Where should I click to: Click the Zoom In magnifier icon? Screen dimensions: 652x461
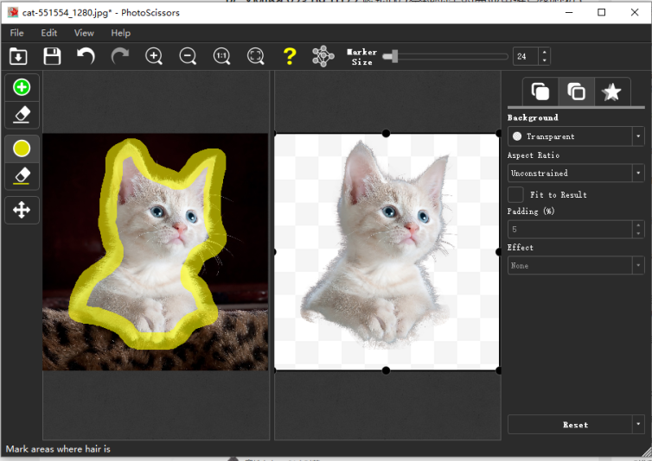coord(154,56)
